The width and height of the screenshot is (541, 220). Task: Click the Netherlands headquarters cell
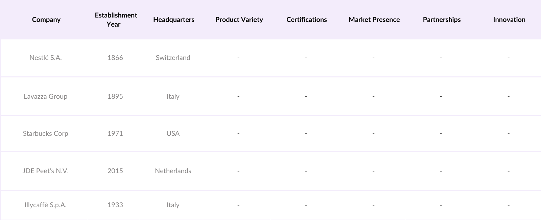173,171
